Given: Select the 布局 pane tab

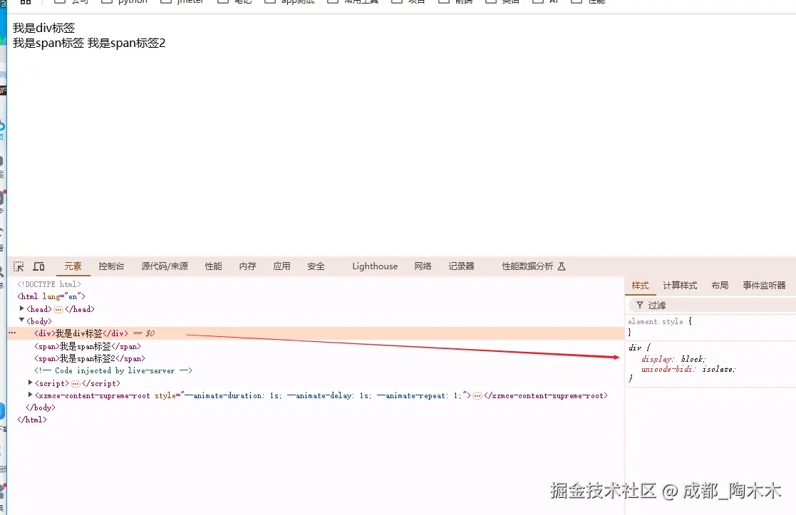Looking at the screenshot, I should pos(720,286).
